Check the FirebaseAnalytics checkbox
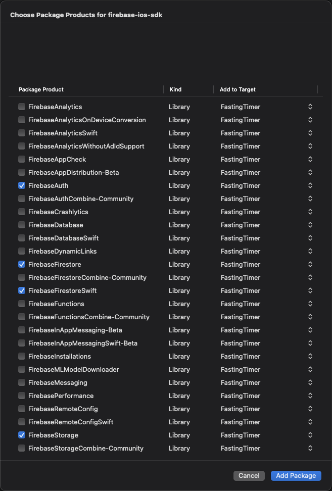This screenshot has width=332, height=491. tap(22, 107)
